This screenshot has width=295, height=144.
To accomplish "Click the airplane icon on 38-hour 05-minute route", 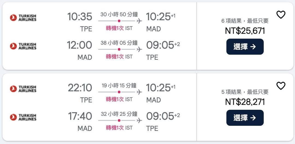I will [x=140, y=49].
